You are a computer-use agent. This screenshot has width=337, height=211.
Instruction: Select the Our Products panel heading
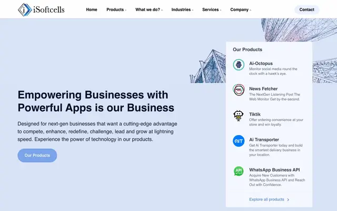tap(247, 50)
